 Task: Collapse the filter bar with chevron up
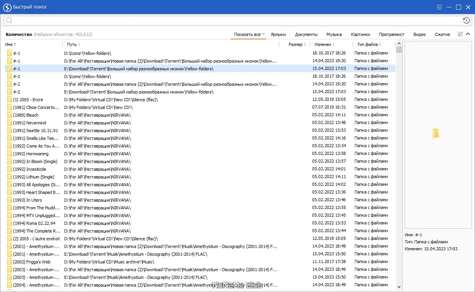tap(468, 34)
